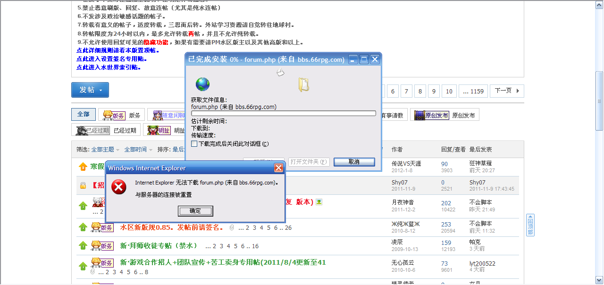
Task: Open page 8 of the thread list
Action: coord(420,91)
